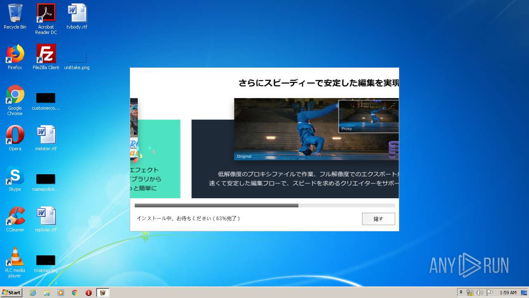529x298 pixels.
Task: Click the 隠す button in the installer
Action: 378,219
